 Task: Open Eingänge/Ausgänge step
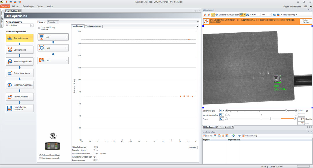pyautogui.click(x=19, y=85)
